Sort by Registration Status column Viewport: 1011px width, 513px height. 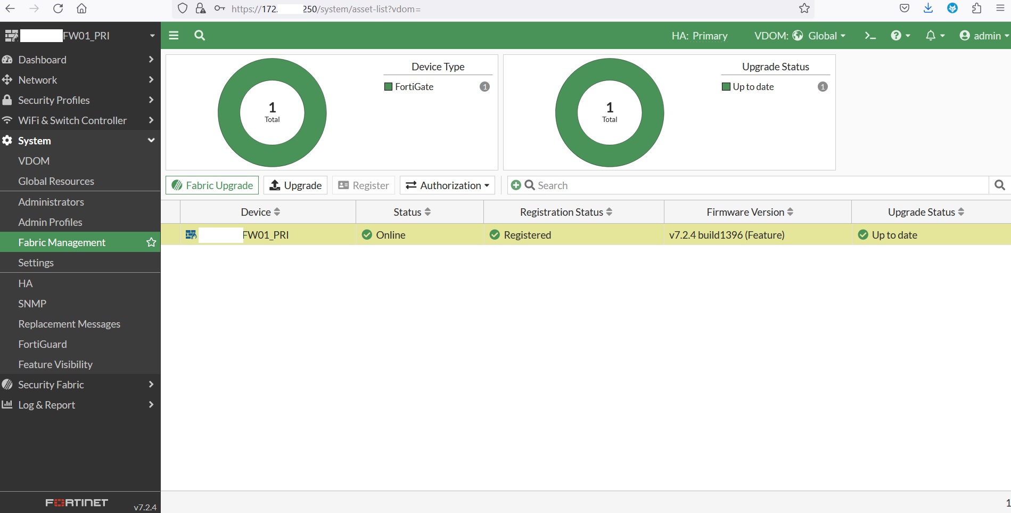(574, 212)
